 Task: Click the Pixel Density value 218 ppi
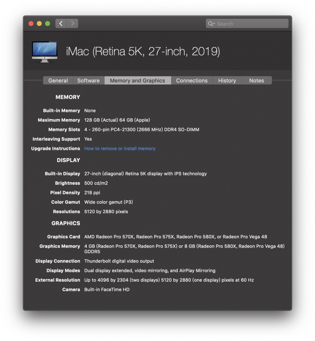click(x=92, y=193)
